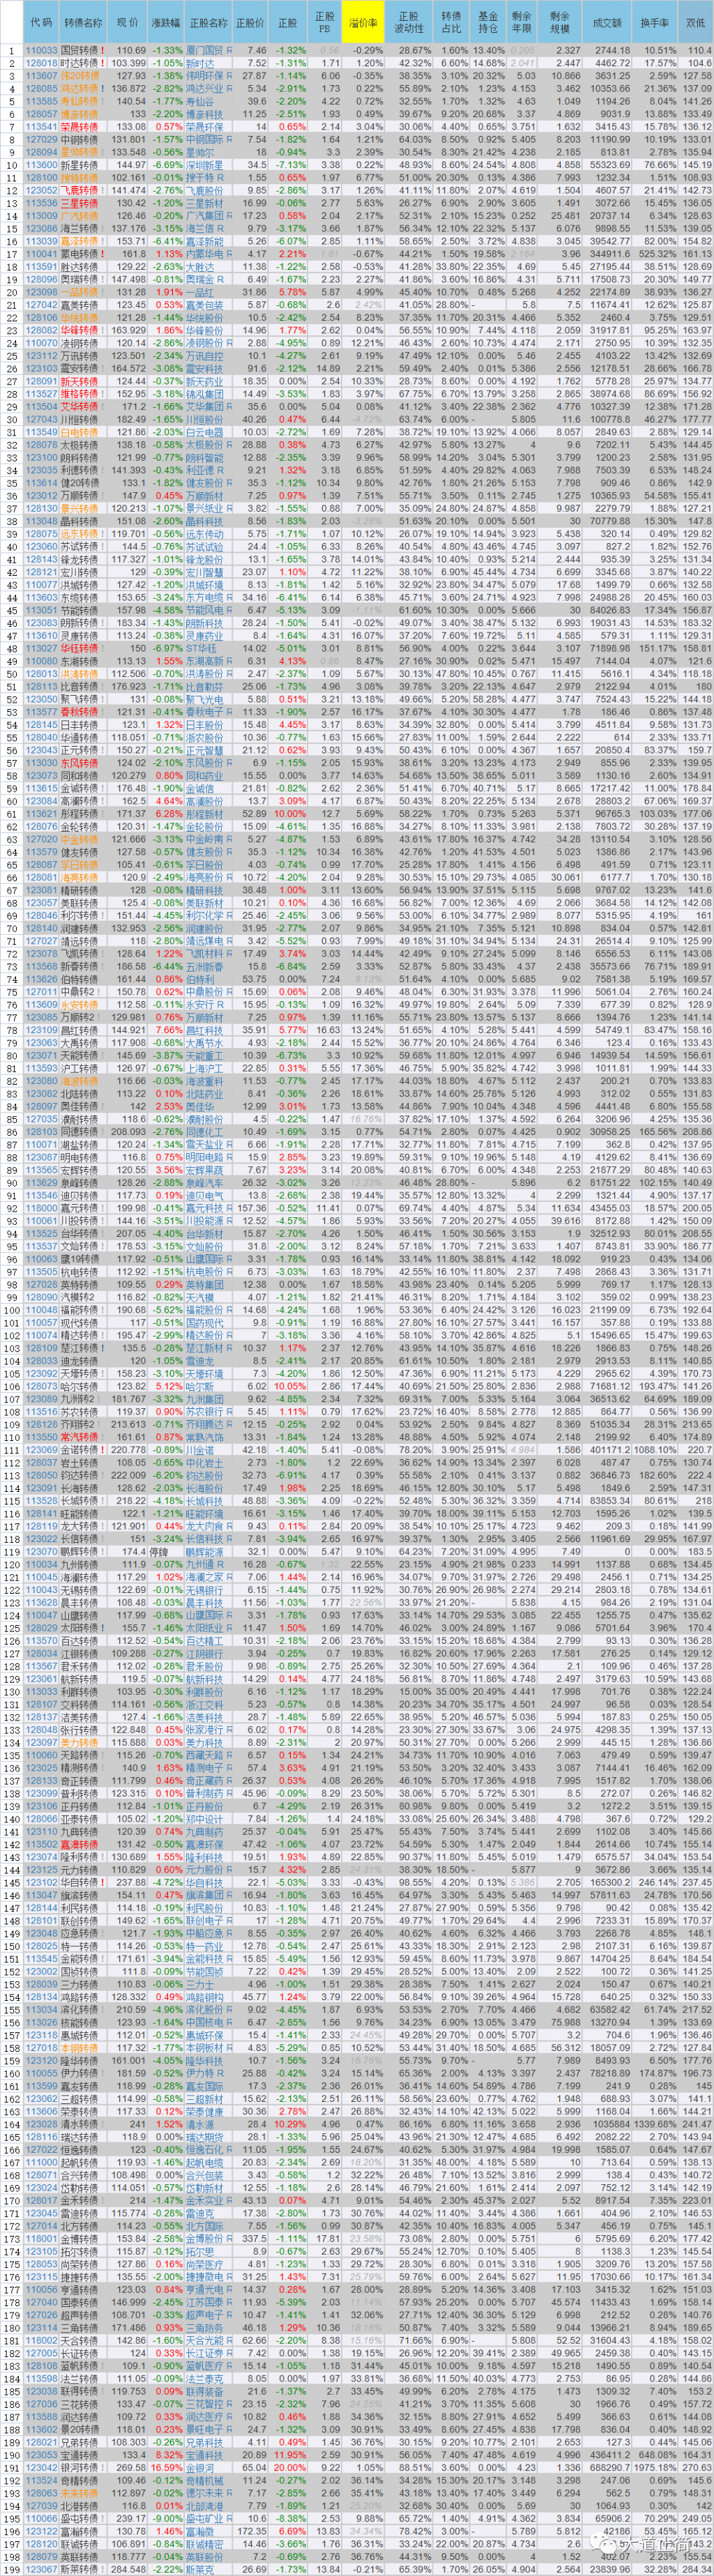Click the 川投转债 bond name cell
The height and width of the screenshot is (2576, 714).
[83, 1221]
